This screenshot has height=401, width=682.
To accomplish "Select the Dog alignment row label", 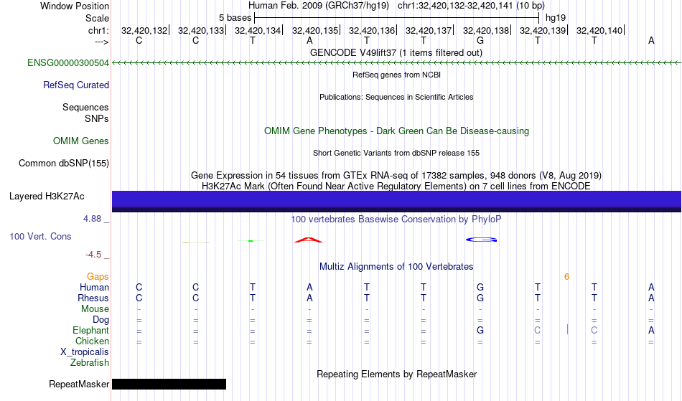I will [x=101, y=320].
